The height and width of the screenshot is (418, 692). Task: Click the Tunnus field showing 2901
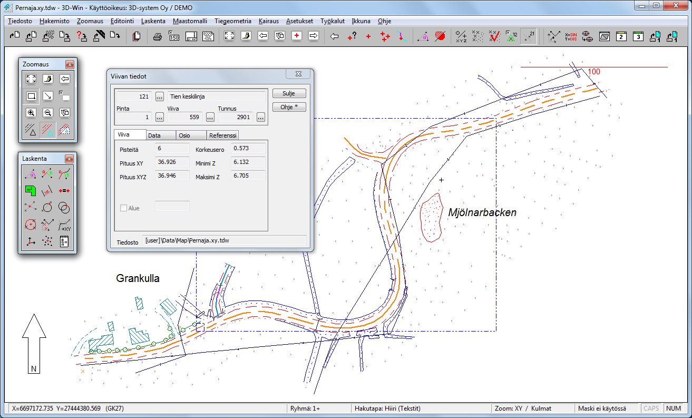coord(236,117)
